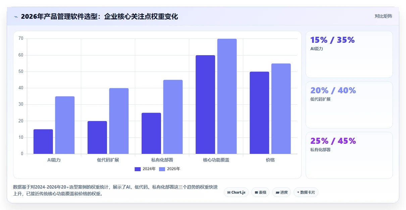Click the 2024 bar for 低代码扩展
This screenshot has height=210, width=406.
[x=97, y=137]
